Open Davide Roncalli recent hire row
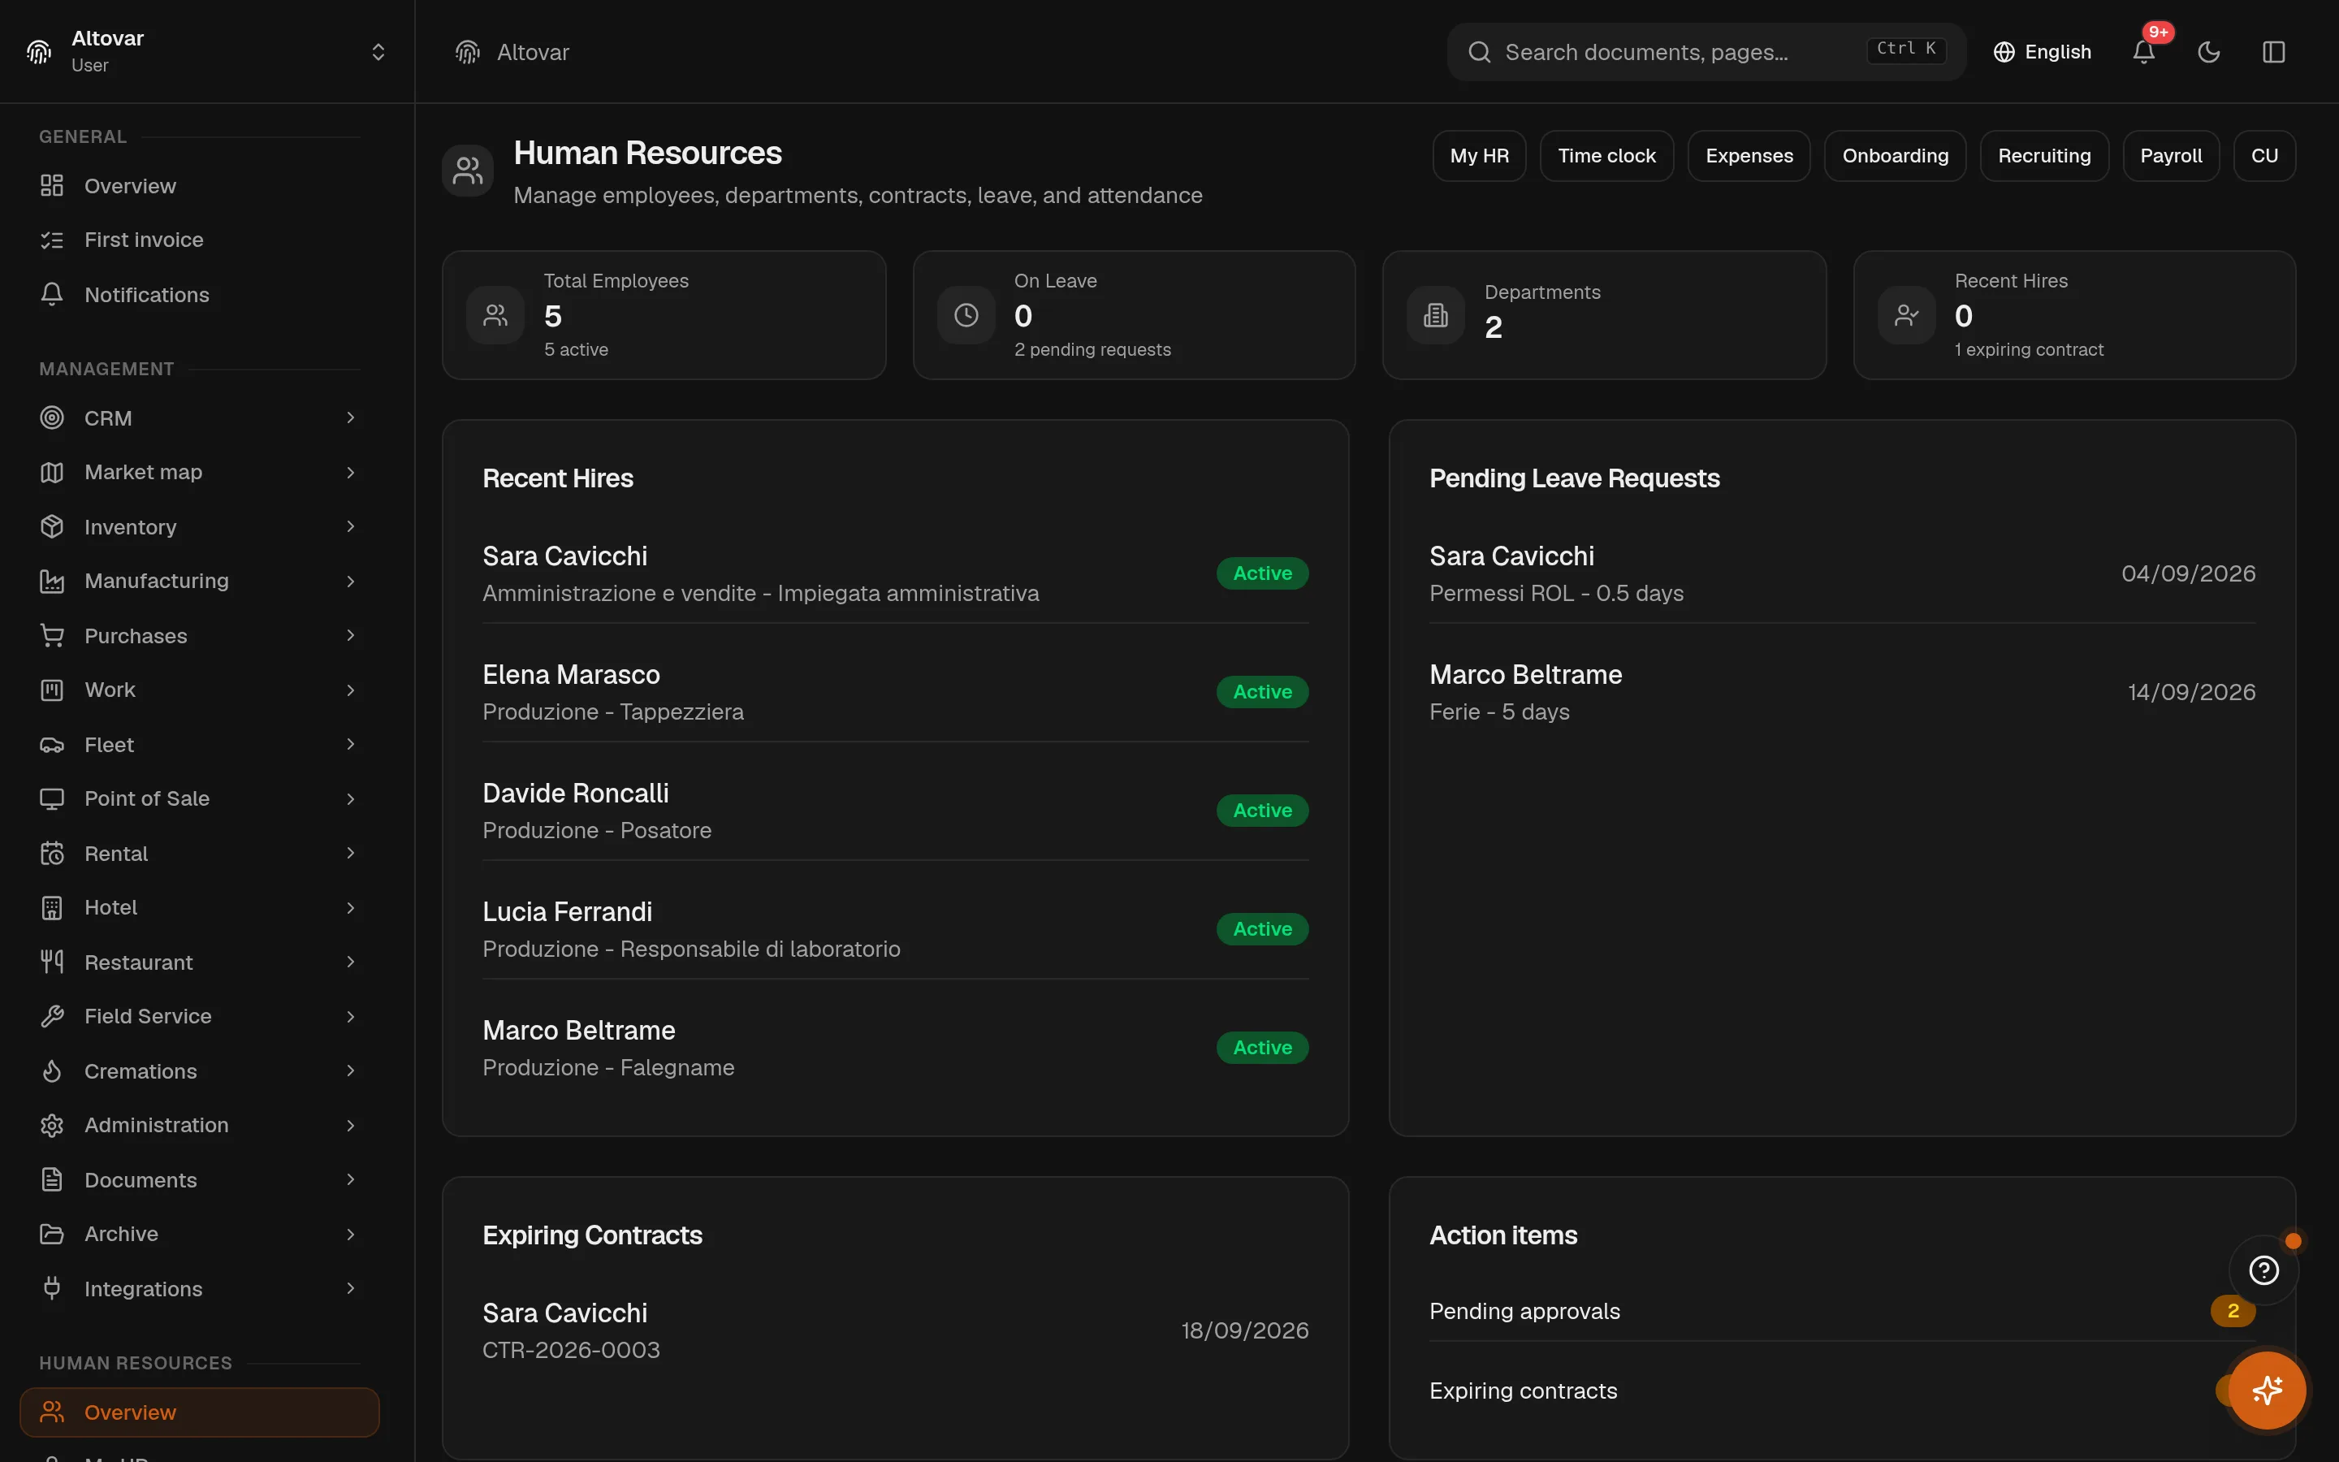The image size is (2339, 1462). pyautogui.click(x=895, y=811)
